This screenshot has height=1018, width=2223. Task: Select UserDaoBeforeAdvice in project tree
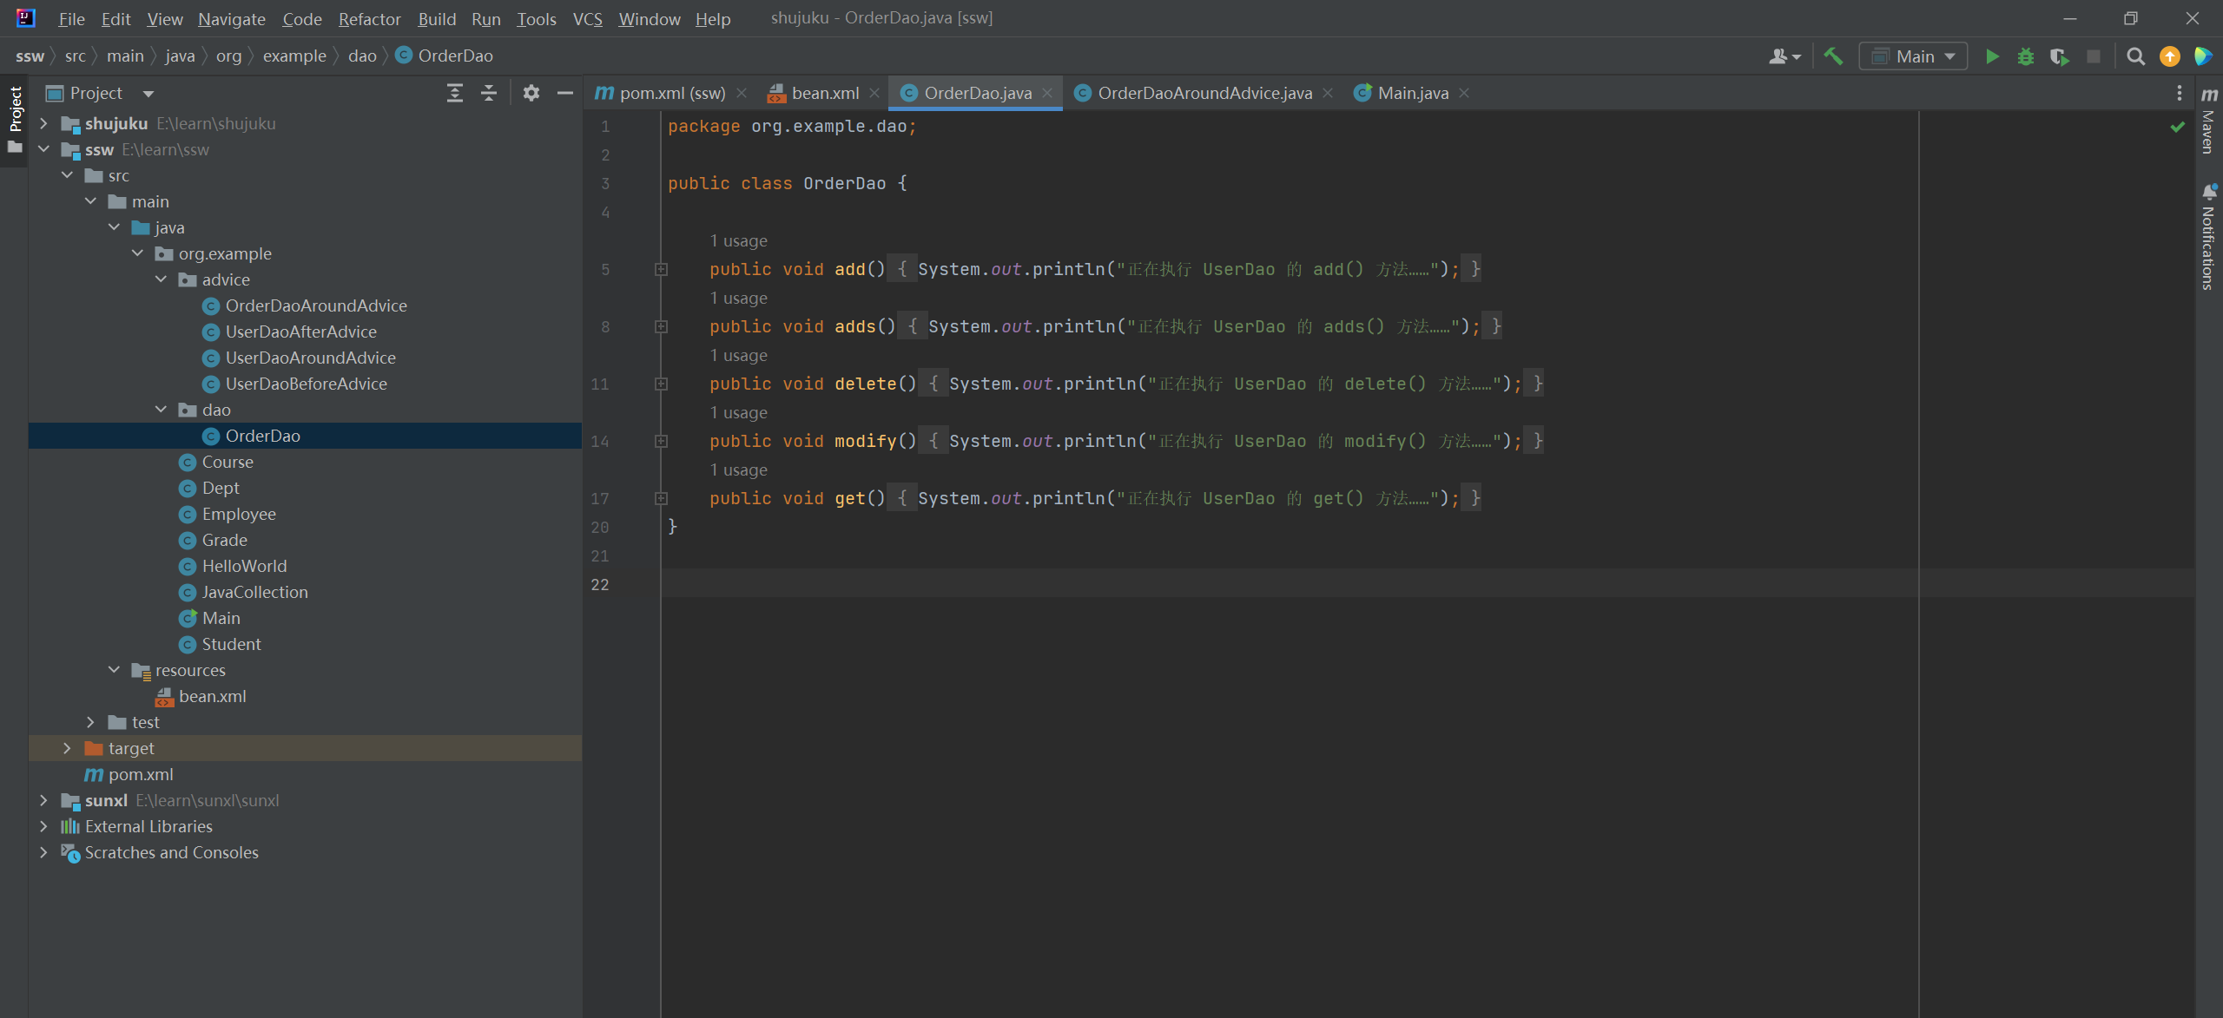[306, 384]
